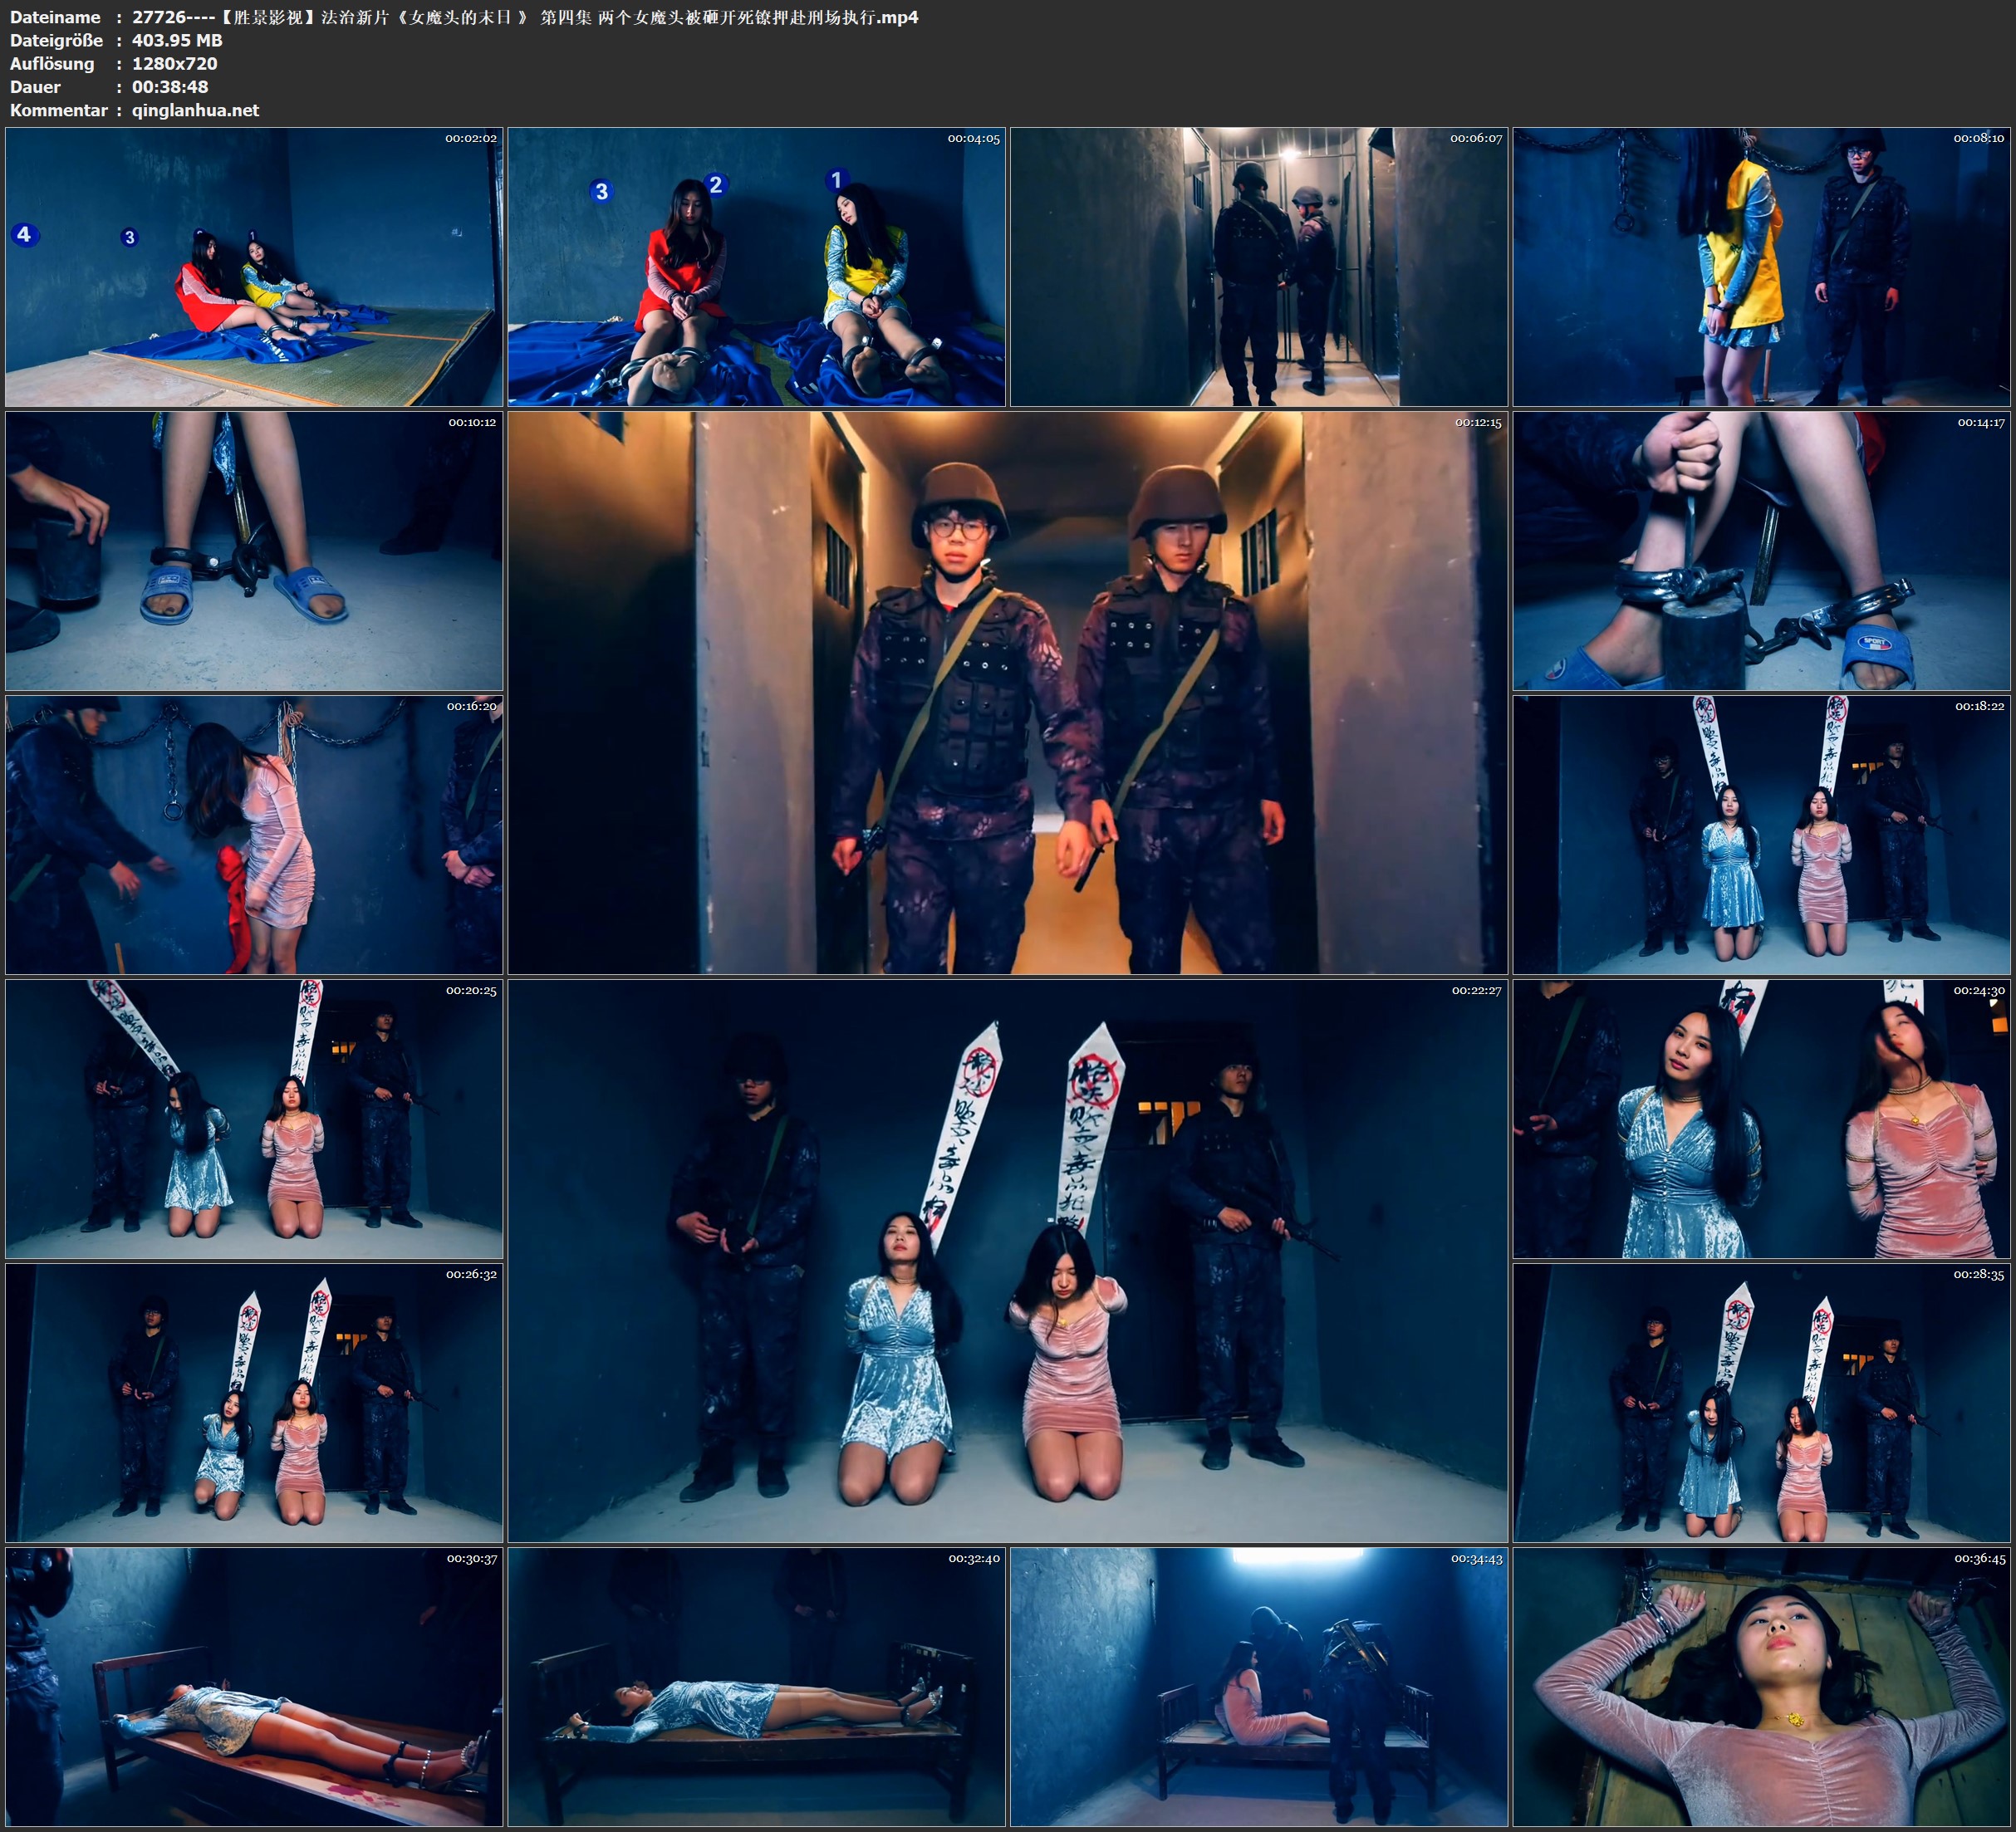Click the blue number 4 marker
This screenshot has width=2016, height=1832.
24,235
